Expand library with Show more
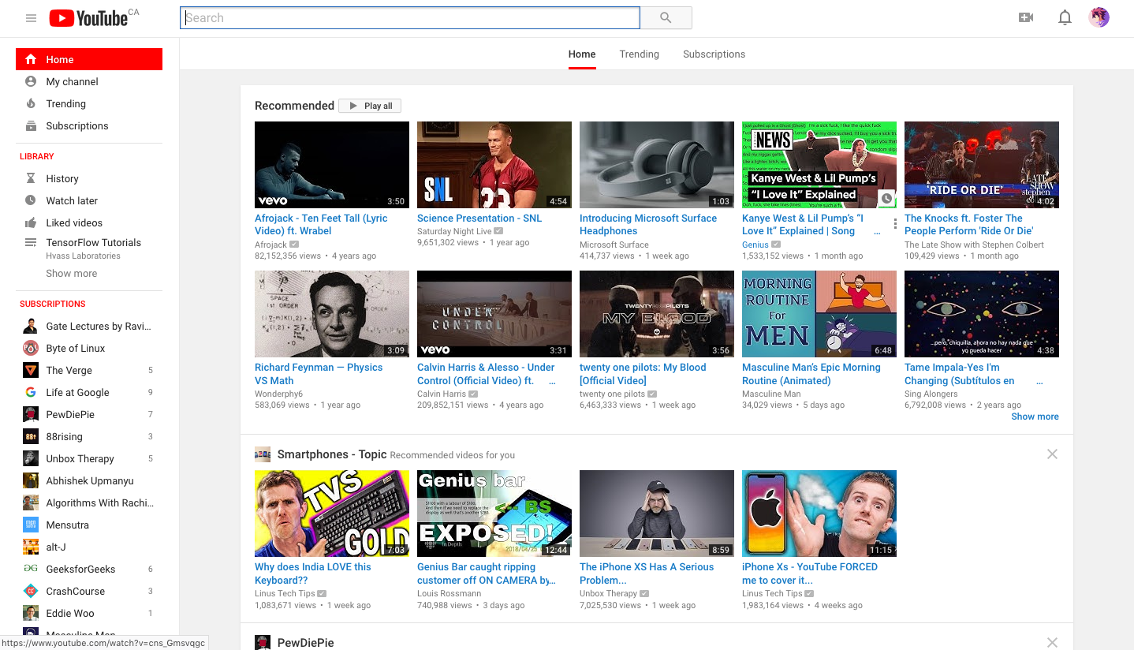The width and height of the screenshot is (1134, 650). coord(72,274)
